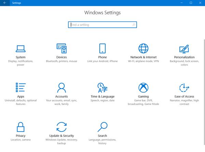
Task: Open Apps list icon
Action: (x=20, y=87)
